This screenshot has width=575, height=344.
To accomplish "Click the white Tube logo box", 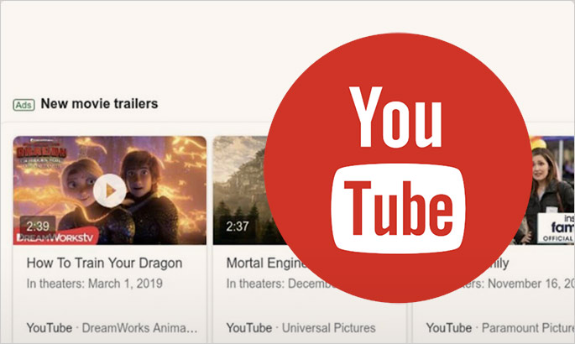I will point(398,208).
